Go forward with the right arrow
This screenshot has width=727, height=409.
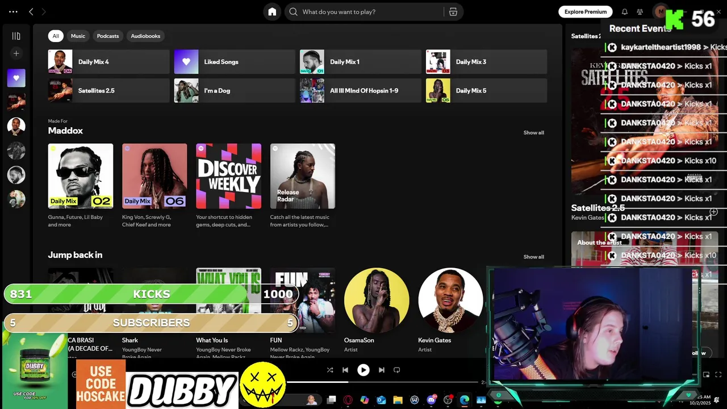44,11
